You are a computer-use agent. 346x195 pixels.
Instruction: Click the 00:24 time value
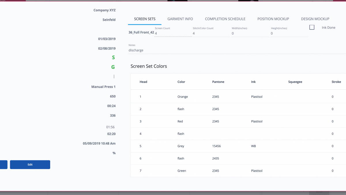coord(111,106)
